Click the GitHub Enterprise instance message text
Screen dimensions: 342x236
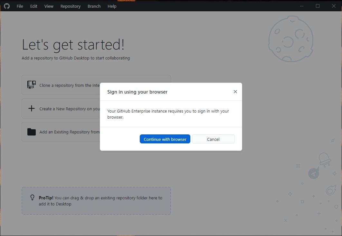coord(168,114)
